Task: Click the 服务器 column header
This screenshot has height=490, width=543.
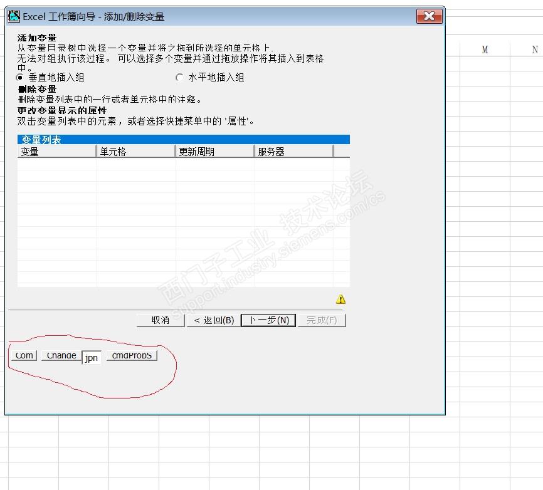Action: click(x=293, y=152)
